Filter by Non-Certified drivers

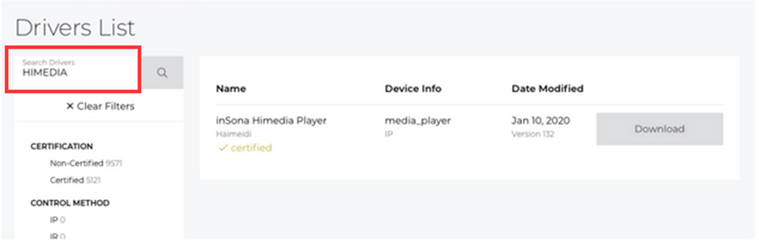tap(85, 163)
